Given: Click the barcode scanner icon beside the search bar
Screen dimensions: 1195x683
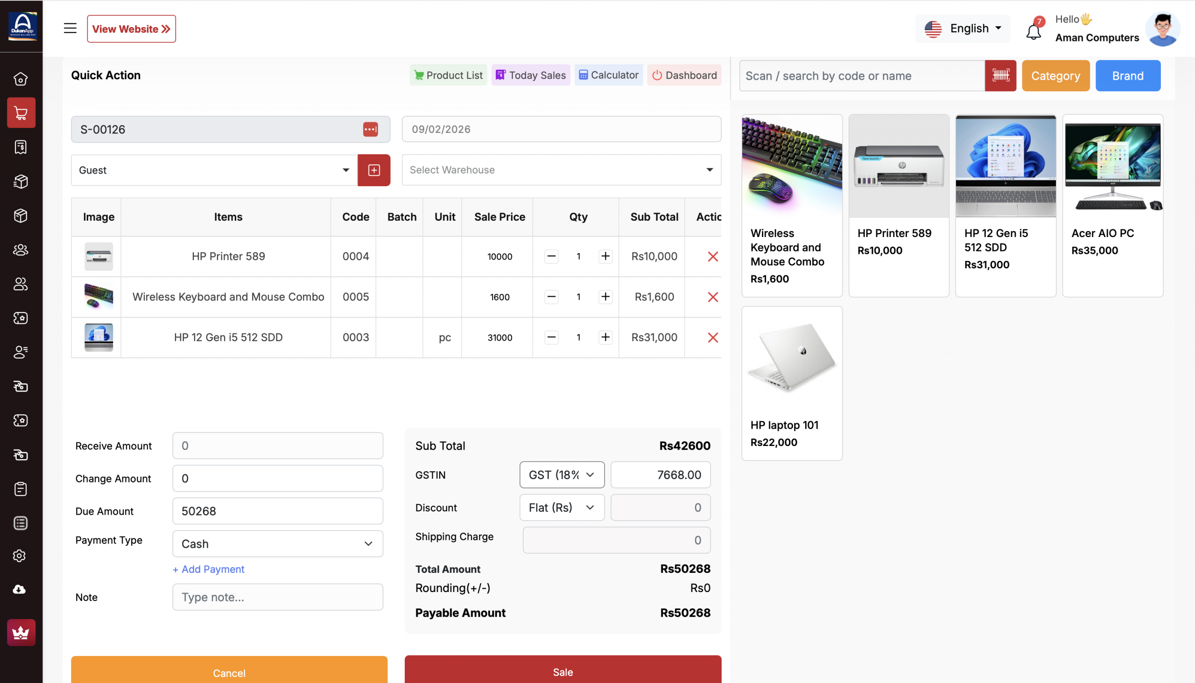Looking at the screenshot, I should tap(1000, 76).
